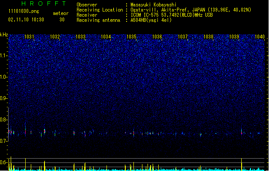Screen dimensions: 269x171
Task: Click the meteor count value 30
Action: 62,20
